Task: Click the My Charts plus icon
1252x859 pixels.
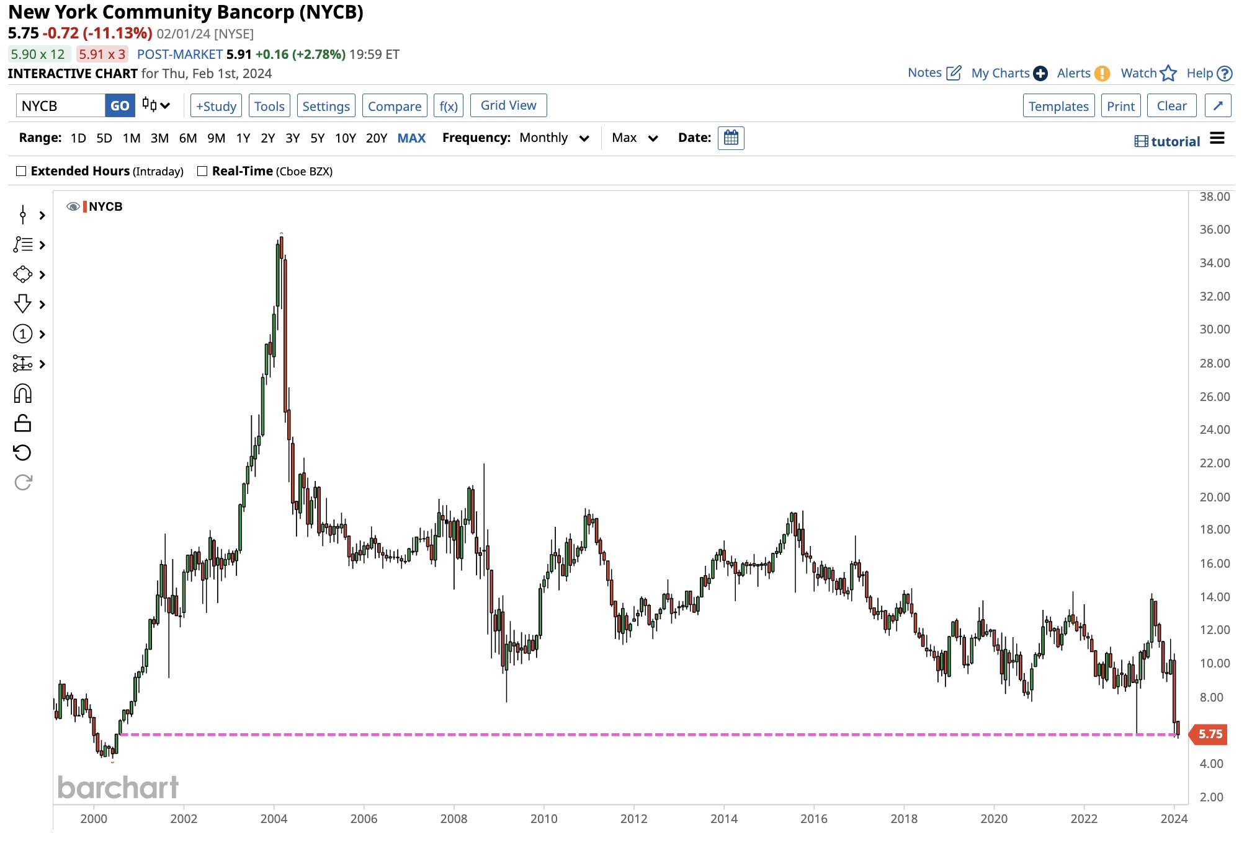Action: (1040, 73)
